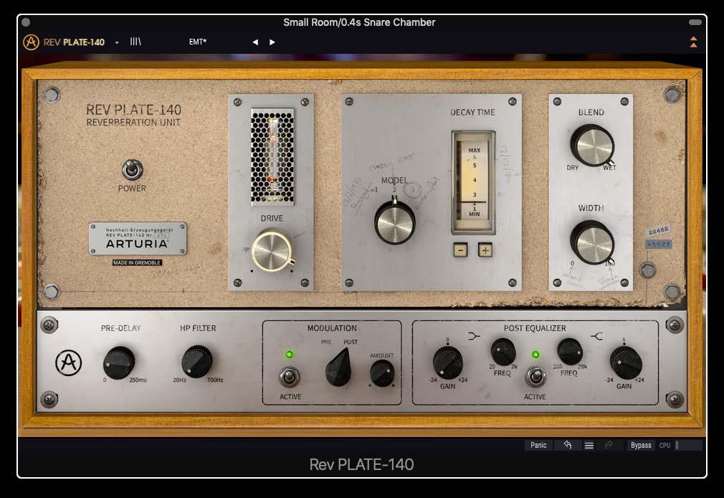Click the modulation PRE/POST selector knob
Image resolution: width=724 pixels, height=498 pixels.
338,367
